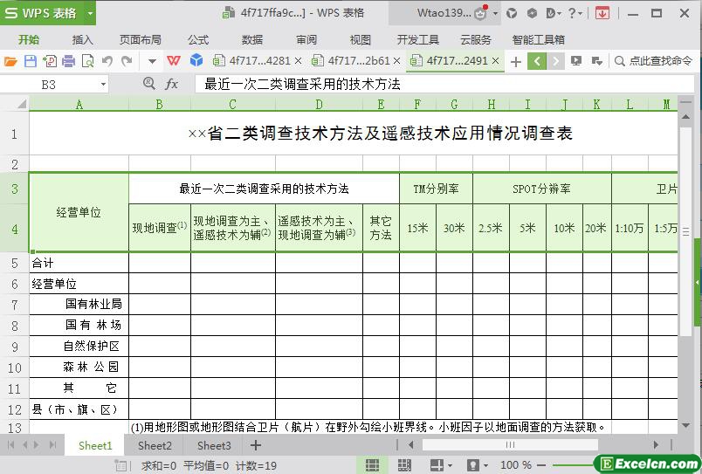The width and height of the screenshot is (702, 474).
Task: Close the 4f717...4281 document tab
Action: [x=298, y=60]
